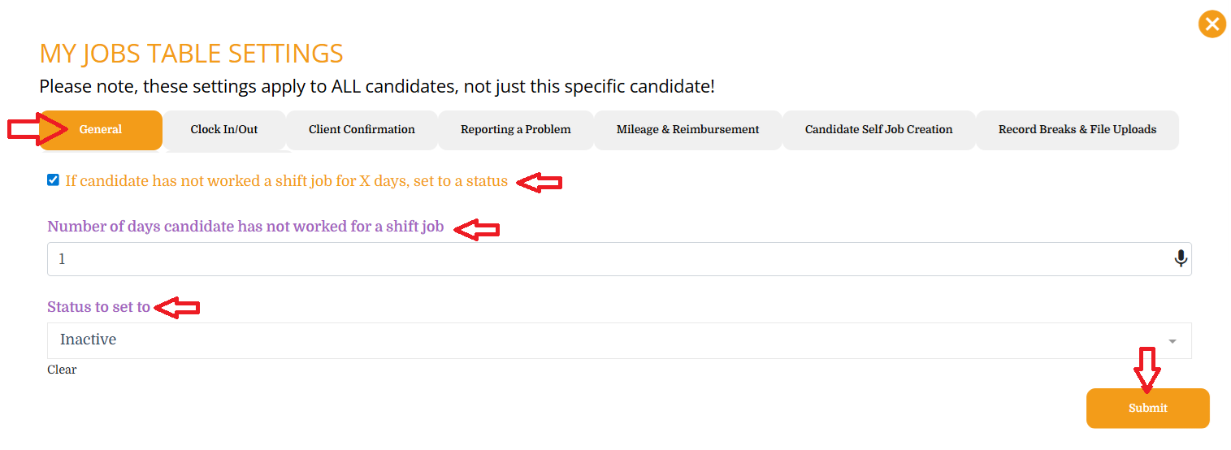Click the Clear link below status
1231x450 pixels.
click(62, 370)
